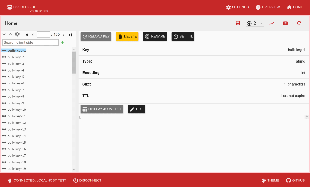Save the current connection configuration

pyautogui.click(x=238, y=23)
